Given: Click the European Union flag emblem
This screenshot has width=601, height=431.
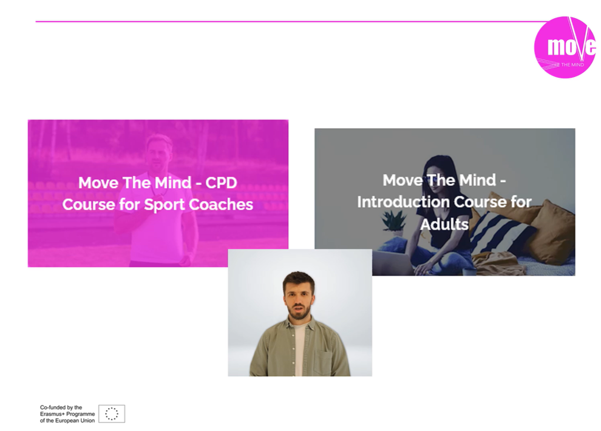Looking at the screenshot, I should (x=112, y=413).
